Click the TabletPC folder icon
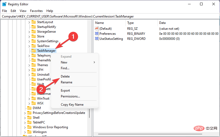Image resolution: width=220 pixels, height=137 pixels. 29,122
